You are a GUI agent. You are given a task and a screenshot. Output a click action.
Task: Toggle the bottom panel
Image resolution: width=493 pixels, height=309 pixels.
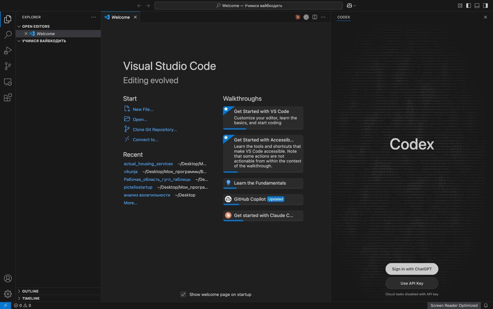pyautogui.click(x=477, y=5)
